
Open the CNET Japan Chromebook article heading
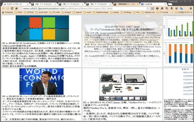pyautogui.click(x=122, y=28)
